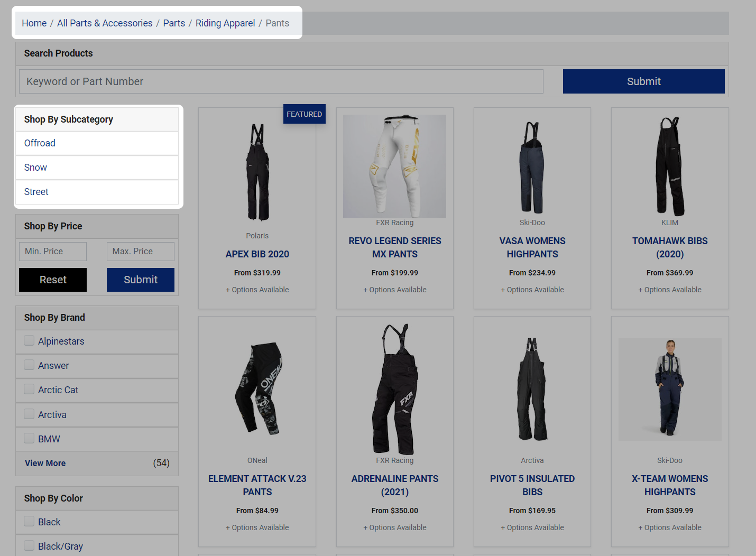Submit the price range filter
756x556 pixels.
point(141,280)
